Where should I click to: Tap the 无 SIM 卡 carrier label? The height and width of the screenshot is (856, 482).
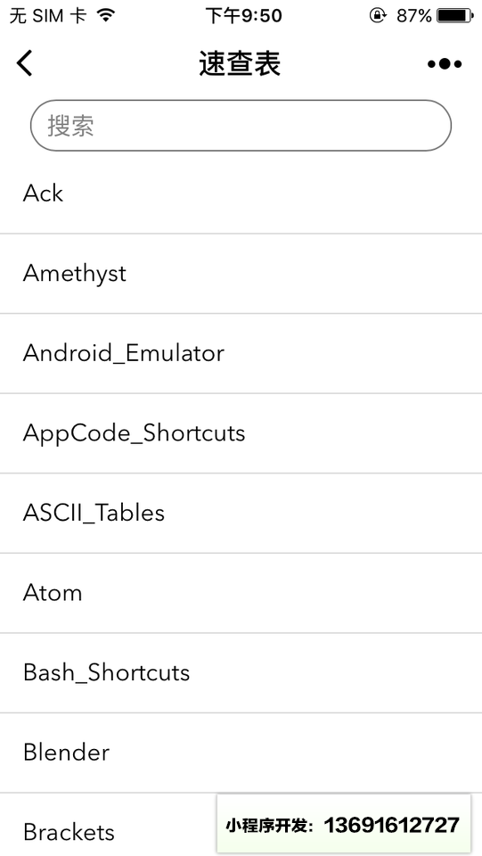48,16
